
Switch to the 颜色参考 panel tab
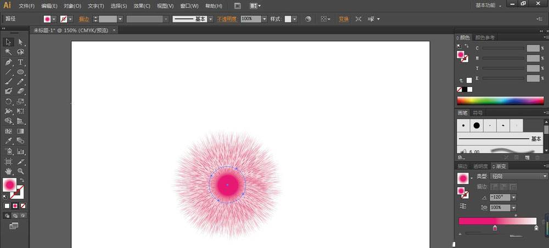click(x=485, y=37)
